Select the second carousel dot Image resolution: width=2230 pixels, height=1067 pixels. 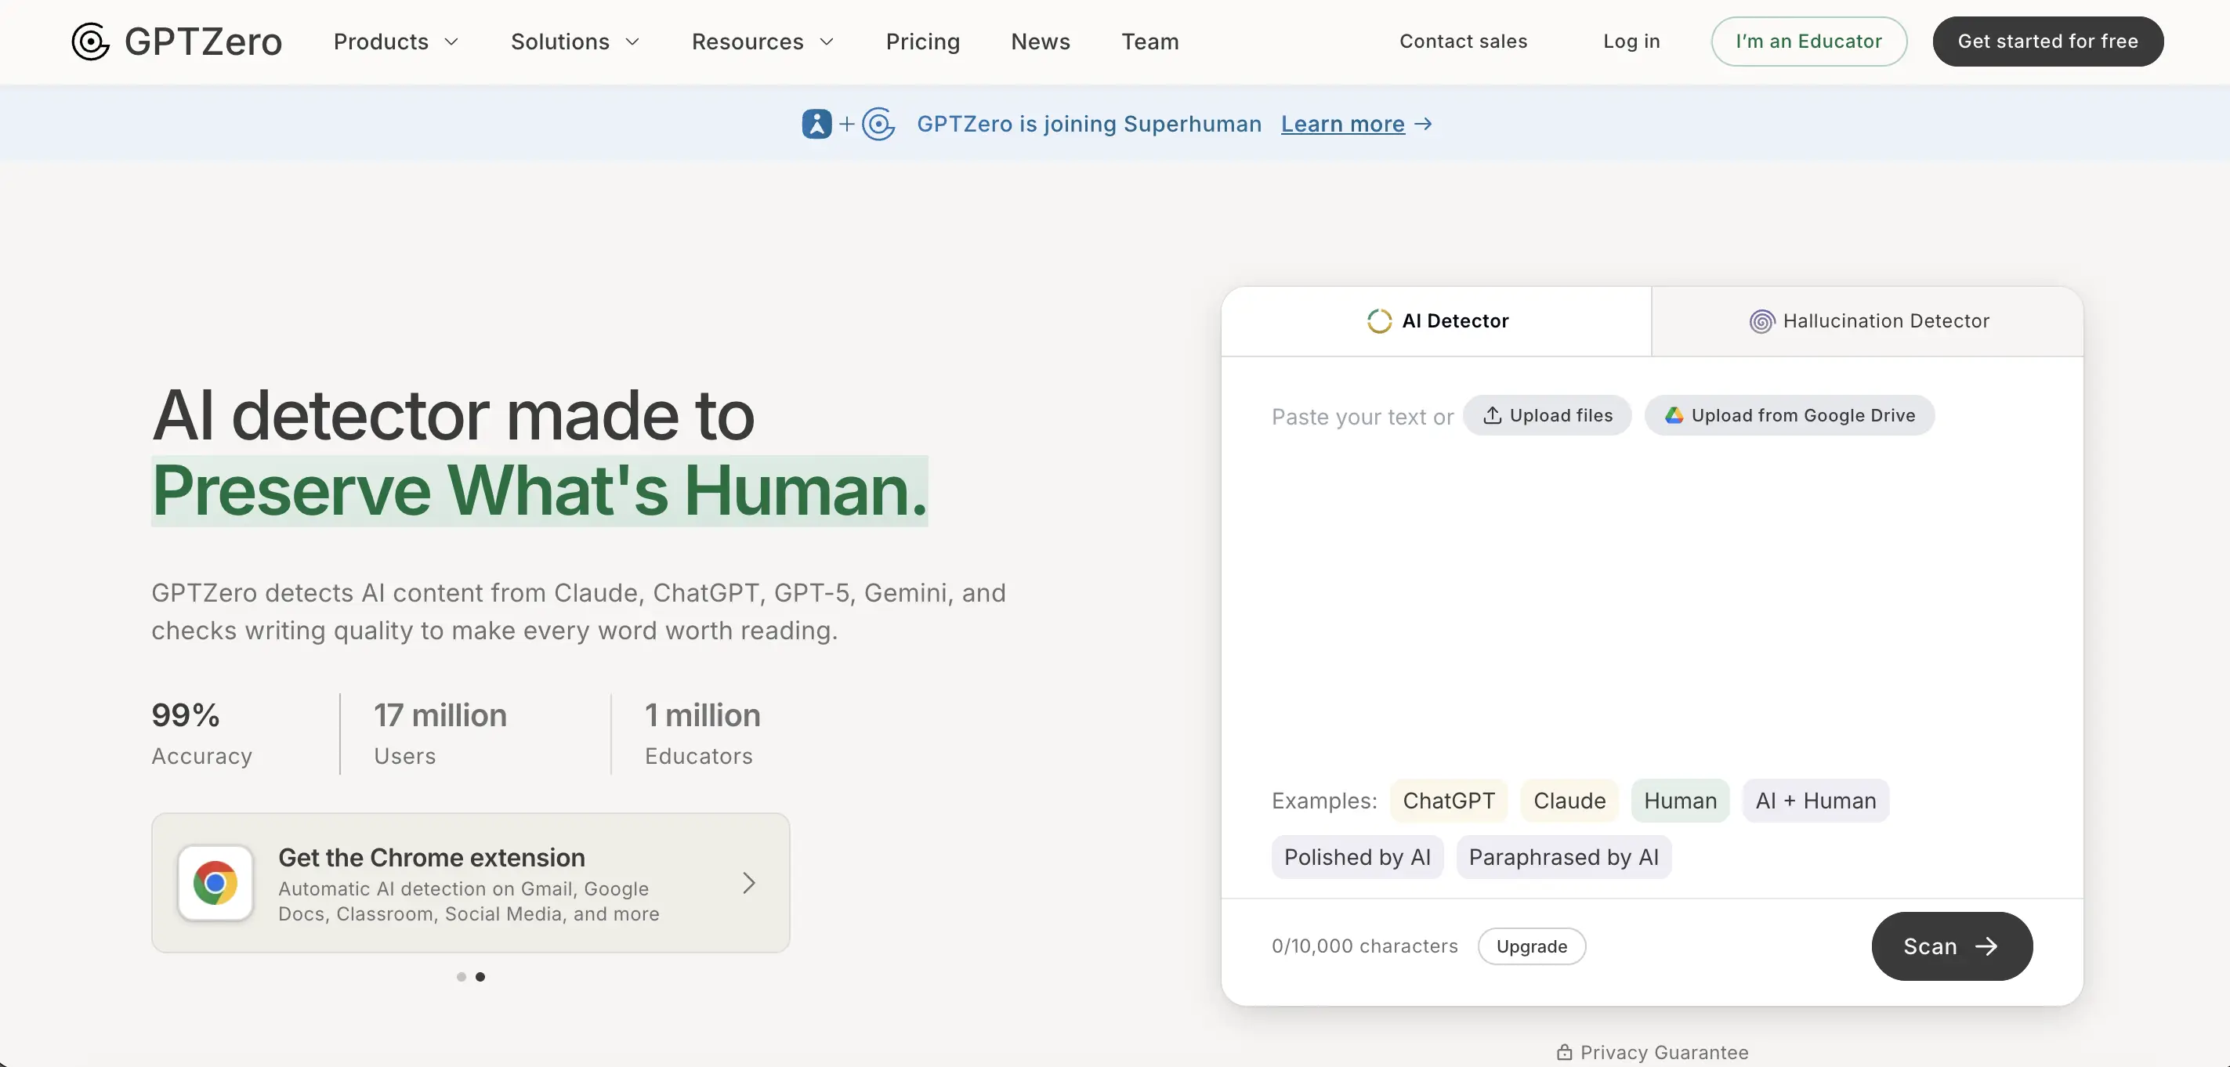pos(480,977)
